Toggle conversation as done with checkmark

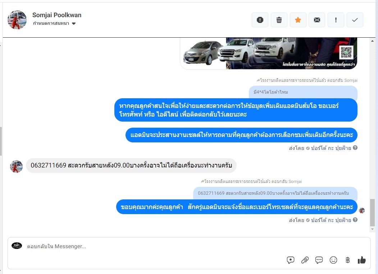(x=355, y=20)
